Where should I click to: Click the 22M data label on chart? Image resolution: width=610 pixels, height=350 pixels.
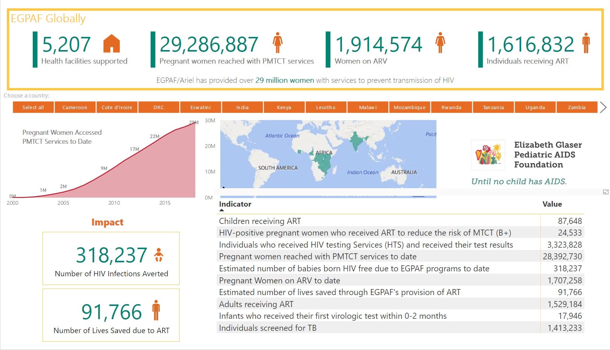point(154,136)
